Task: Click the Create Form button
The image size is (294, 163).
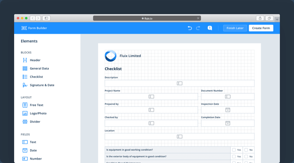Action: coord(261,28)
